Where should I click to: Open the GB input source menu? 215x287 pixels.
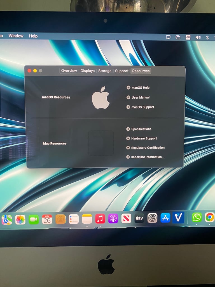tap(188, 37)
